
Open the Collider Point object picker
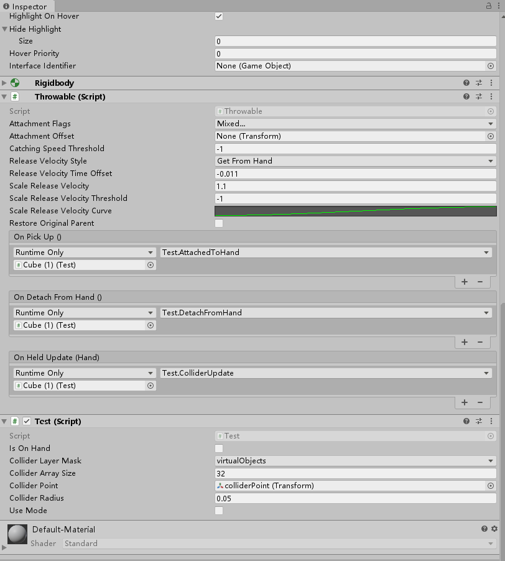[491, 486]
